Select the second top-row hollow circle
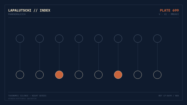Screen dimensions: 187x105 39,39
